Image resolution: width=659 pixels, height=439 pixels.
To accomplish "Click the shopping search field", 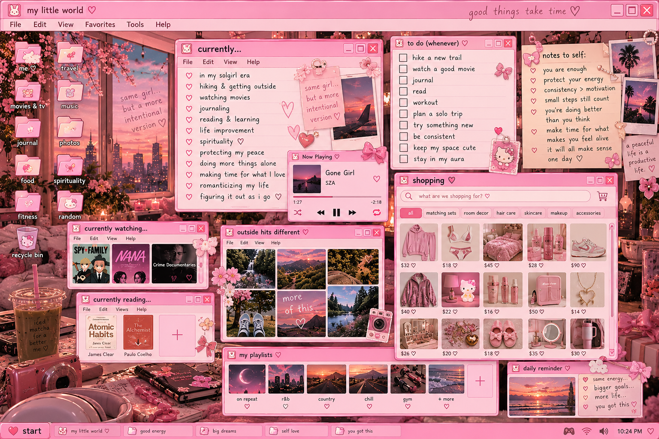I will click(x=496, y=196).
